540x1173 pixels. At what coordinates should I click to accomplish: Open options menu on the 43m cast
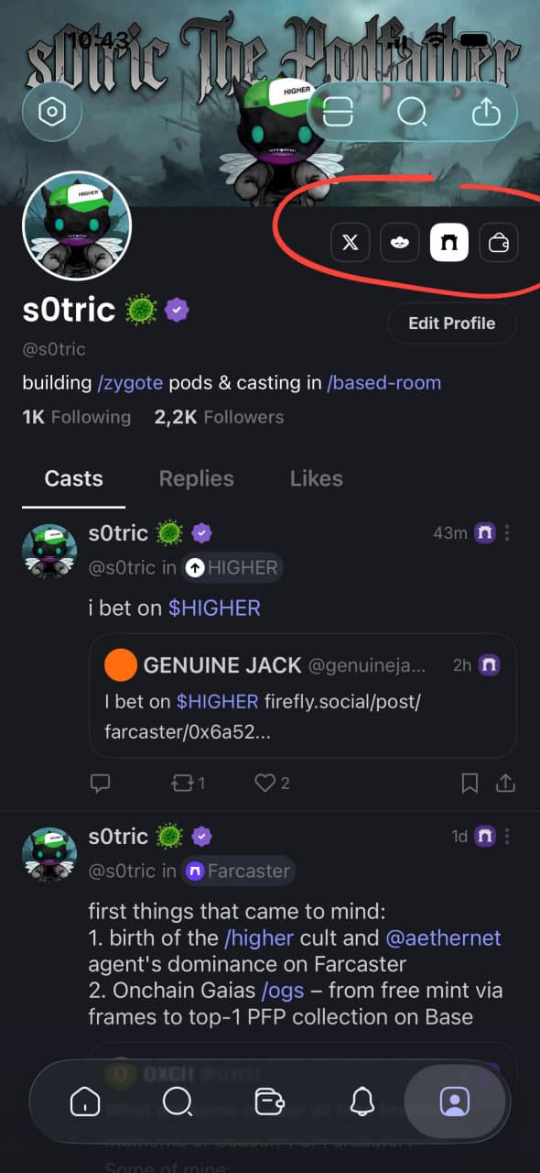tap(508, 532)
